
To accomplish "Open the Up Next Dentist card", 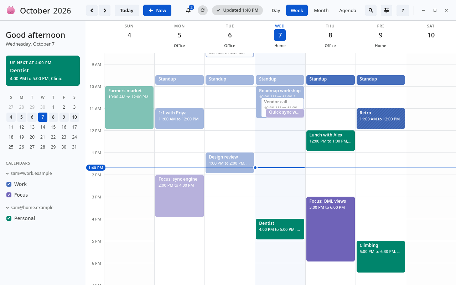I will click(43, 71).
